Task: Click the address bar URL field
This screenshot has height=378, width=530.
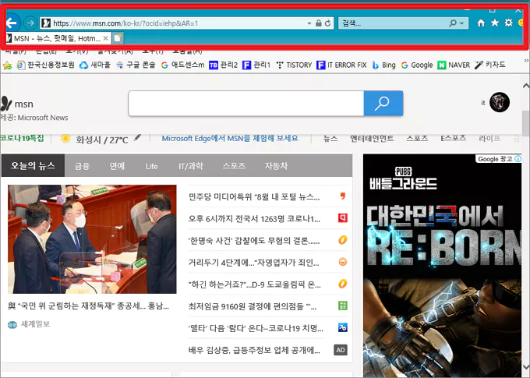Action: point(172,23)
